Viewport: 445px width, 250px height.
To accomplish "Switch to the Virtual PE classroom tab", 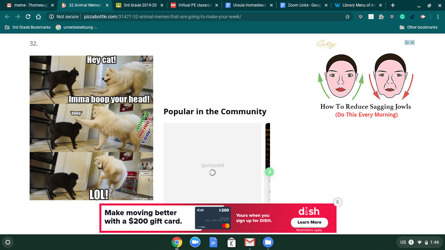I will [x=192, y=5].
